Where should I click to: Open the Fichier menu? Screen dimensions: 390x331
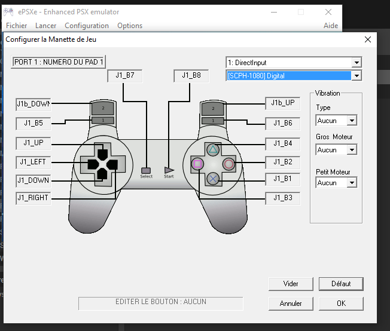(16, 26)
